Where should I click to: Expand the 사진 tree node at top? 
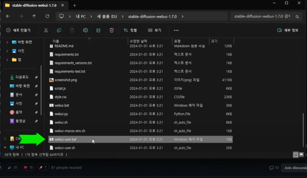pyautogui.click(x=7, y=51)
